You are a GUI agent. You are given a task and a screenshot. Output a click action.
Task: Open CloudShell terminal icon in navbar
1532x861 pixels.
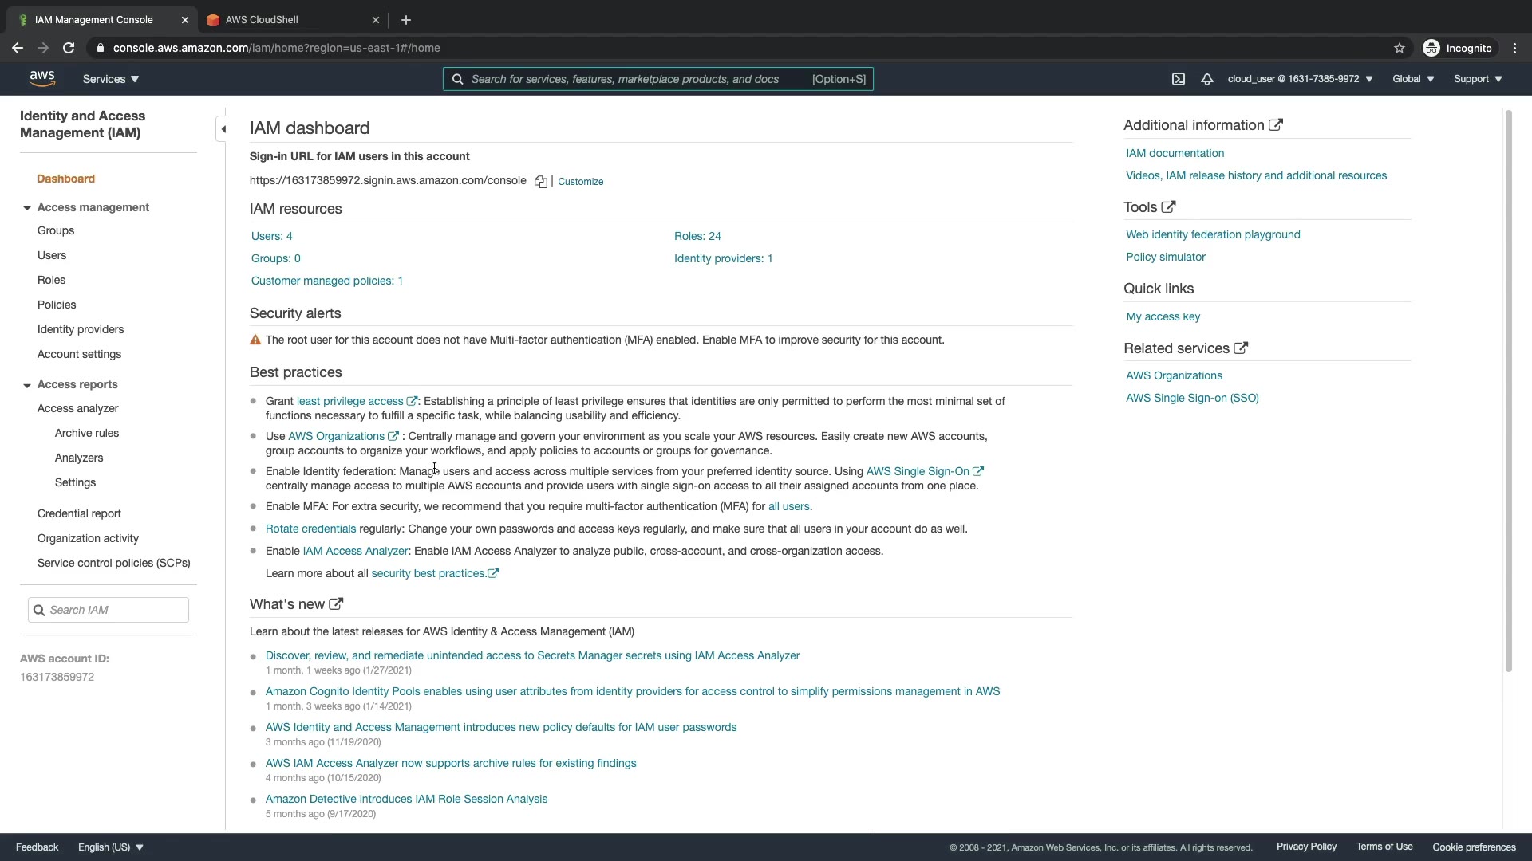[1179, 79]
